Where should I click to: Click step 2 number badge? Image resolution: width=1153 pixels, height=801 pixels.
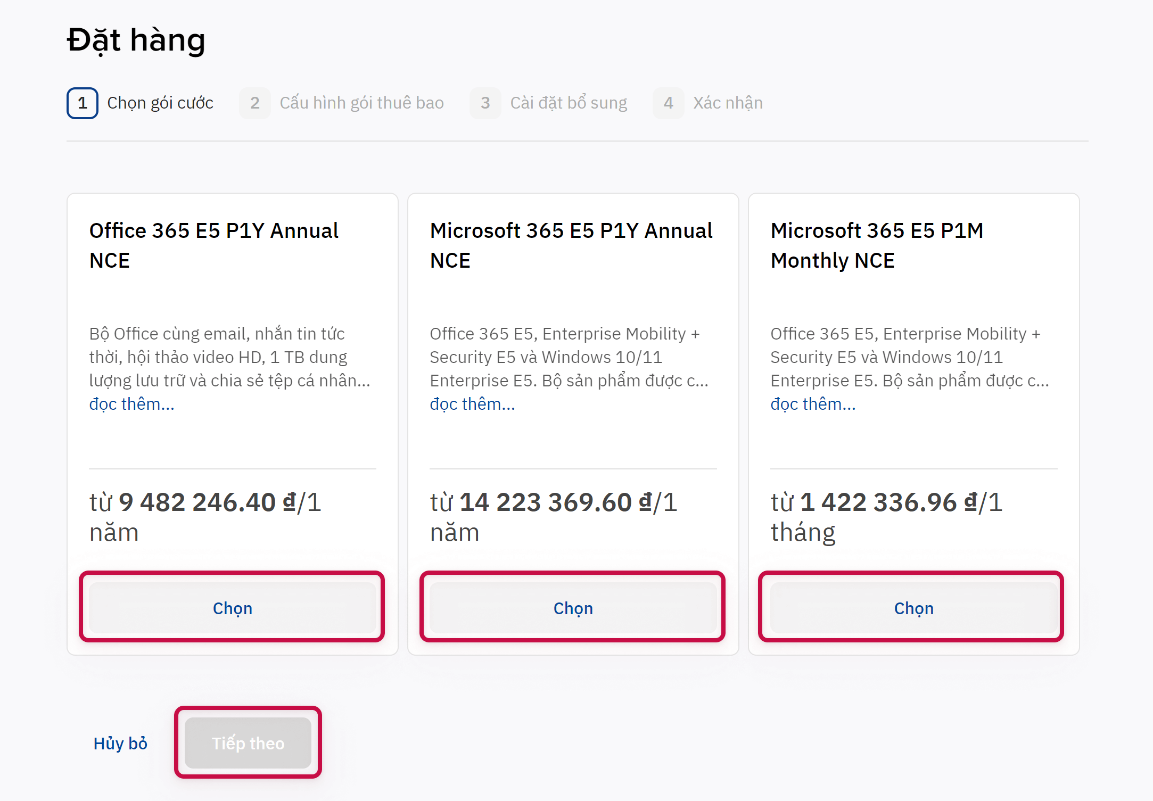click(255, 103)
